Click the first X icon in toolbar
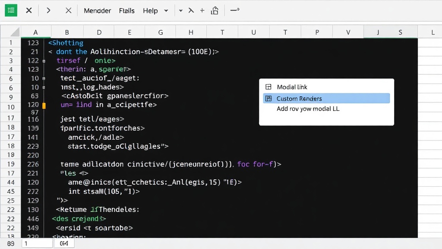 (29, 11)
